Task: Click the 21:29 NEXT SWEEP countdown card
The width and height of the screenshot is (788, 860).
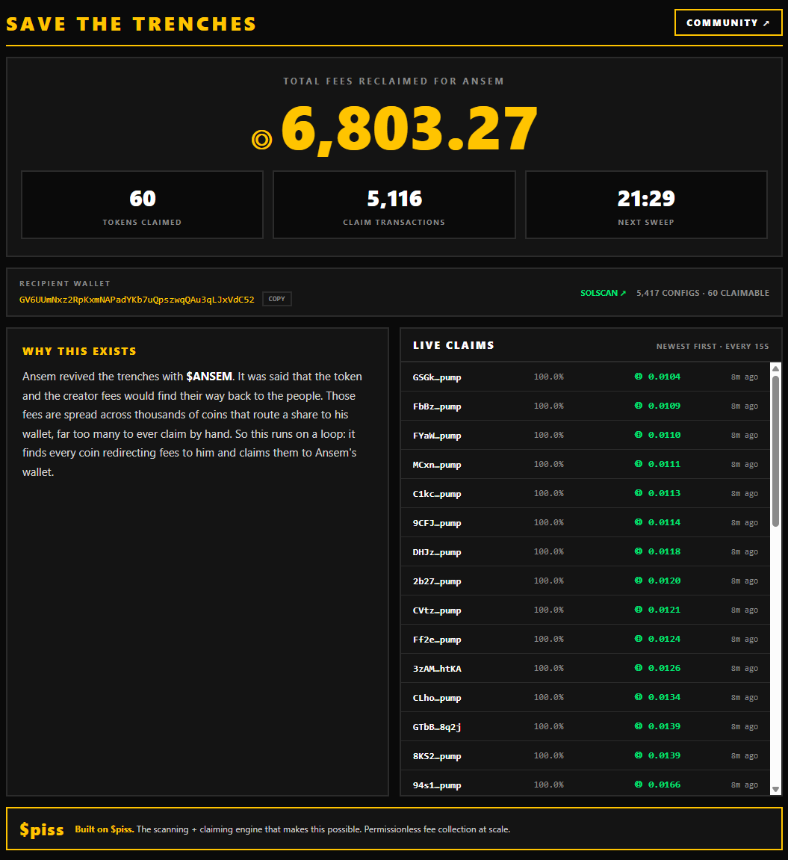Action: (646, 205)
